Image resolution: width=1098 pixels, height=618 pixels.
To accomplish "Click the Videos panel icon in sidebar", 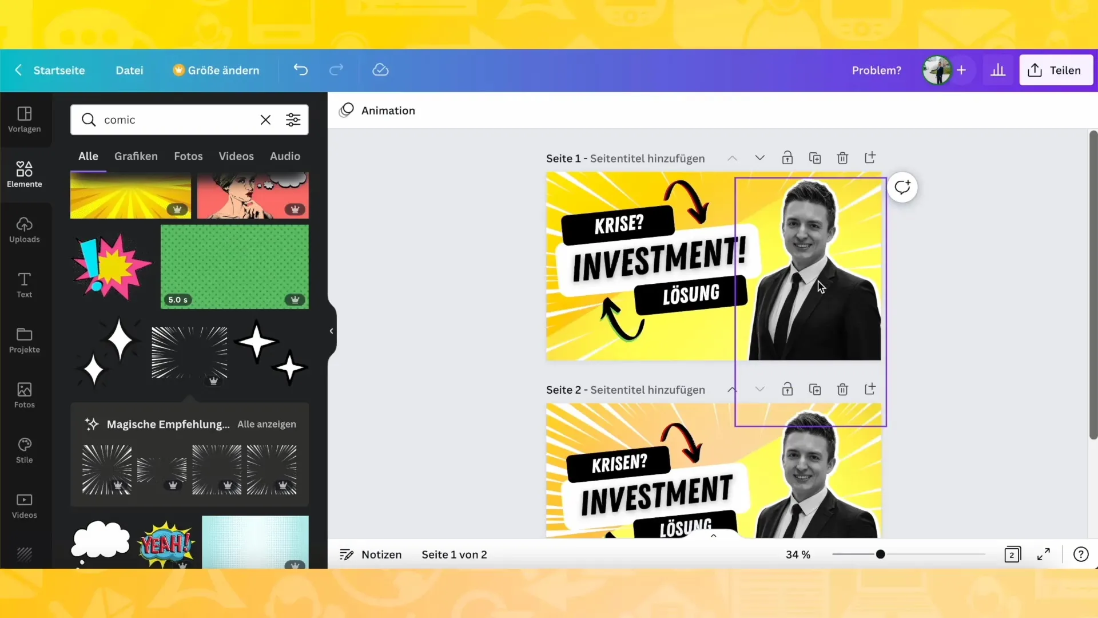I will 24,505.
